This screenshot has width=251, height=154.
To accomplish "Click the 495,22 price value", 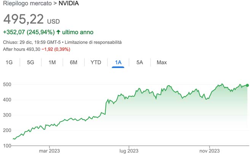I will 24,19.
